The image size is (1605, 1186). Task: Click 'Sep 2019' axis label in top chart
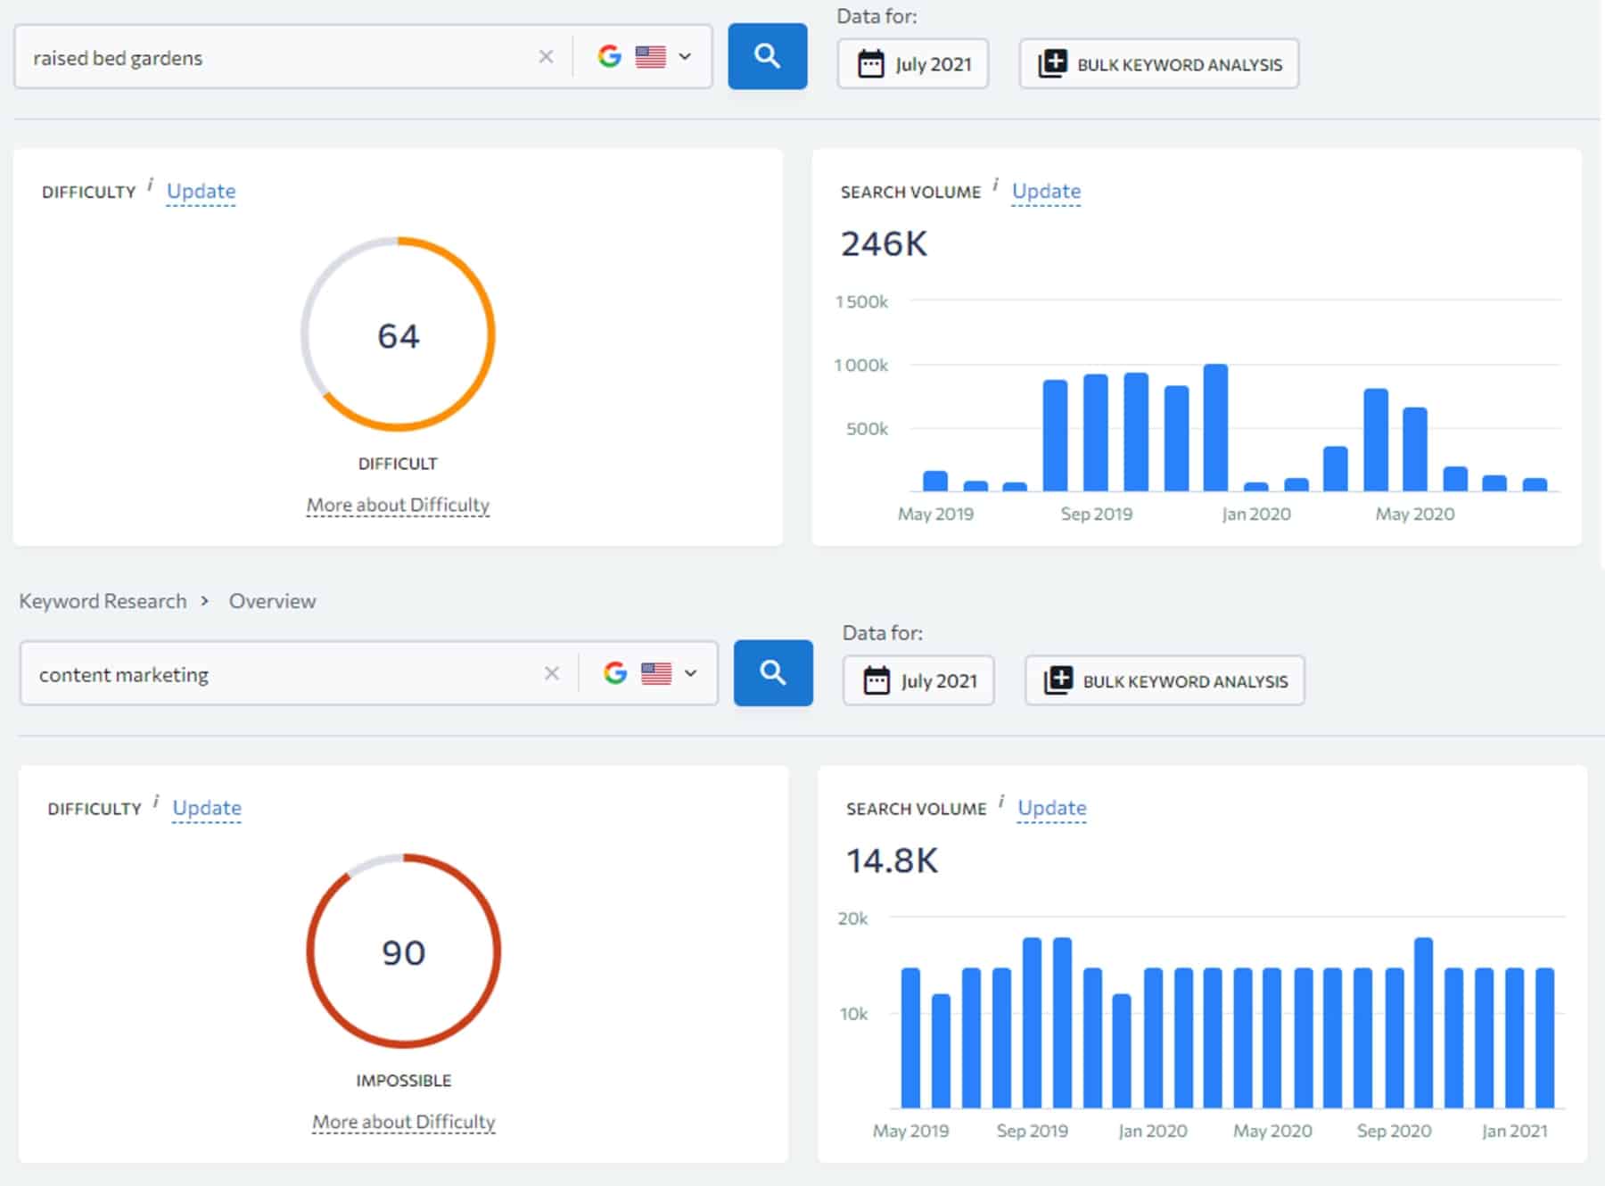(x=1097, y=514)
